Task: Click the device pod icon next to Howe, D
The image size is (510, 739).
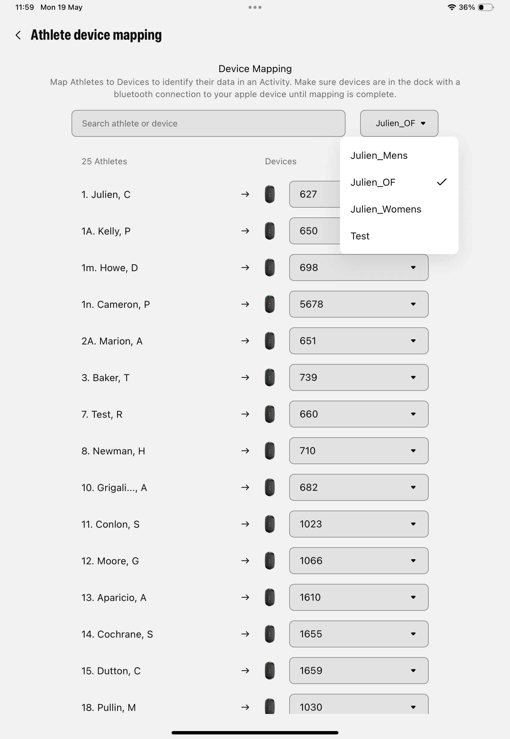Action: tap(270, 268)
